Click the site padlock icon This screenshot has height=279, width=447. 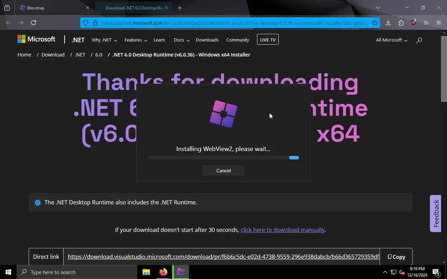tap(95, 23)
